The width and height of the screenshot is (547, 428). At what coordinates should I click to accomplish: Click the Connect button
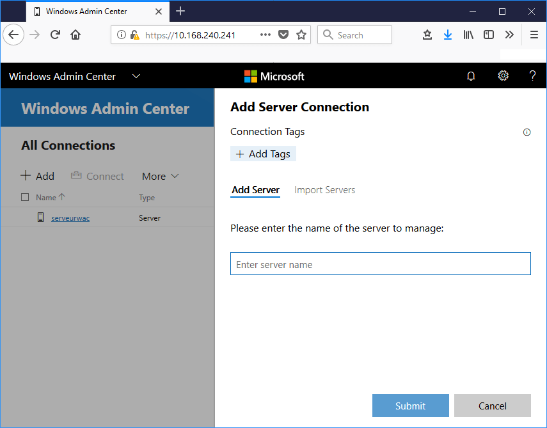tap(97, 176)
